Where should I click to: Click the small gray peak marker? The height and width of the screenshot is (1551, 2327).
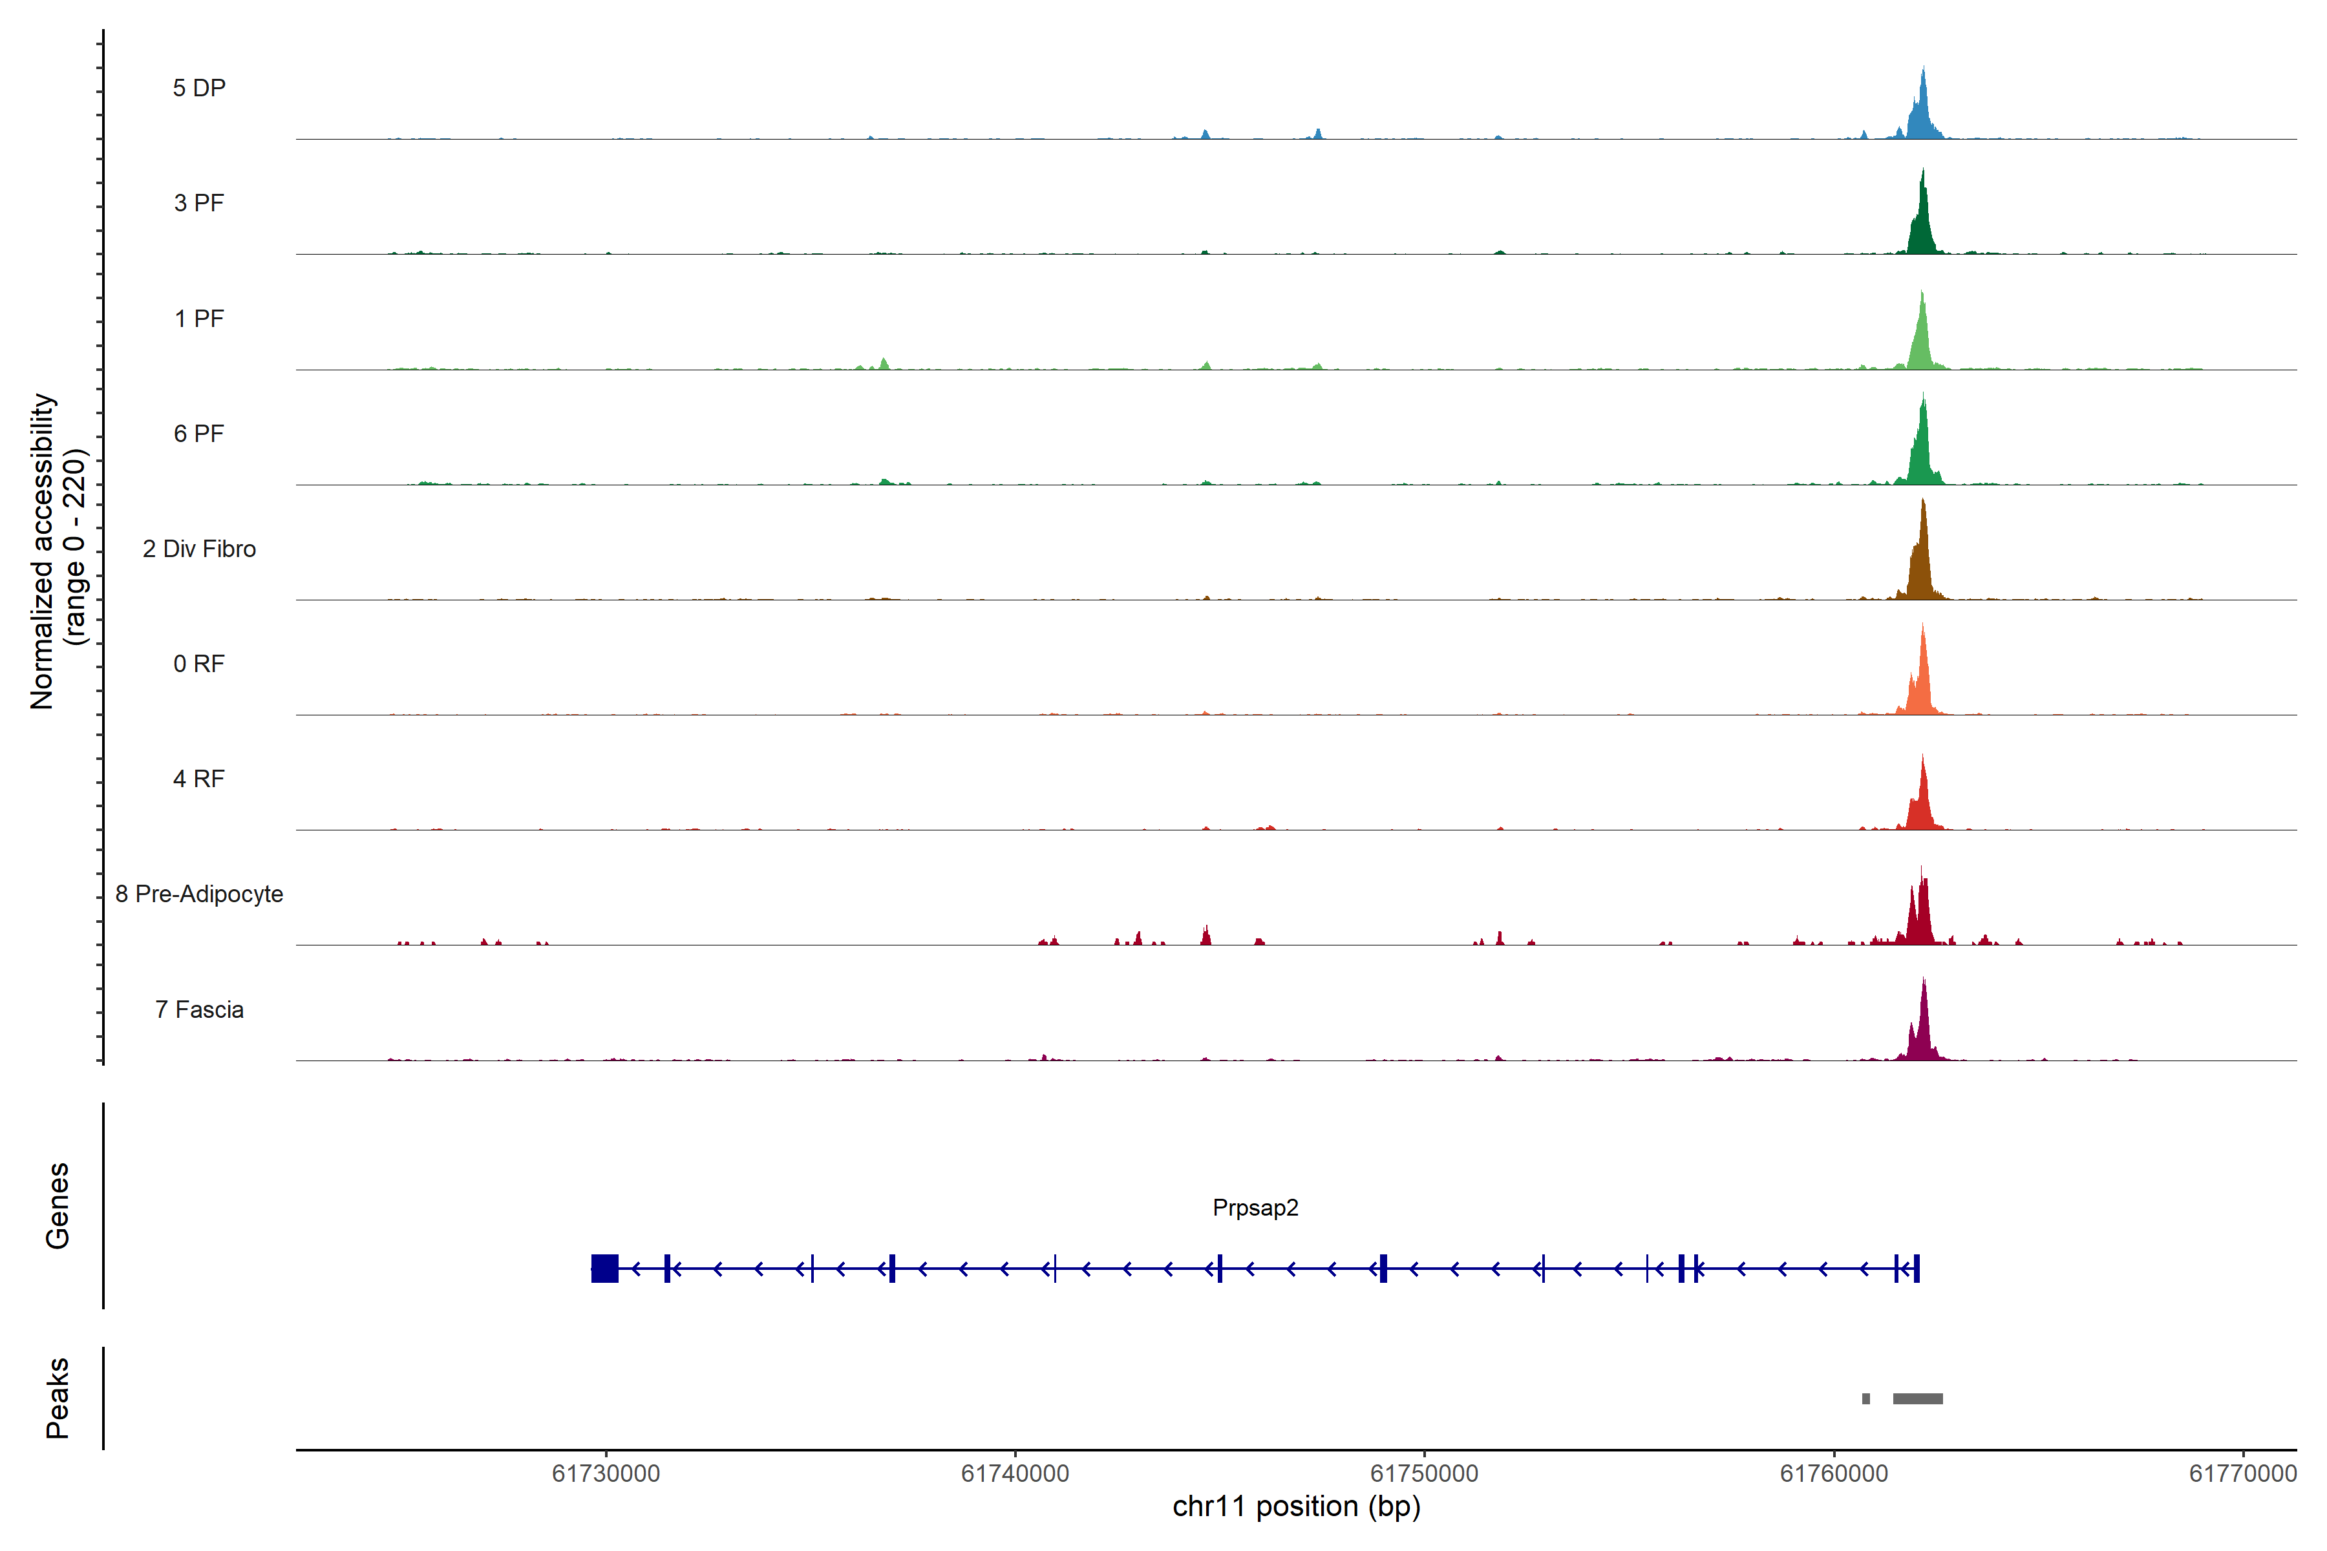1866,1398
